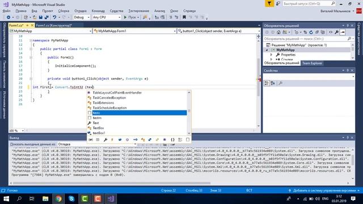Click the Home icon in Solution Explorer toolbar
This screenshot has height=204, width=363.
coord(278,32)
